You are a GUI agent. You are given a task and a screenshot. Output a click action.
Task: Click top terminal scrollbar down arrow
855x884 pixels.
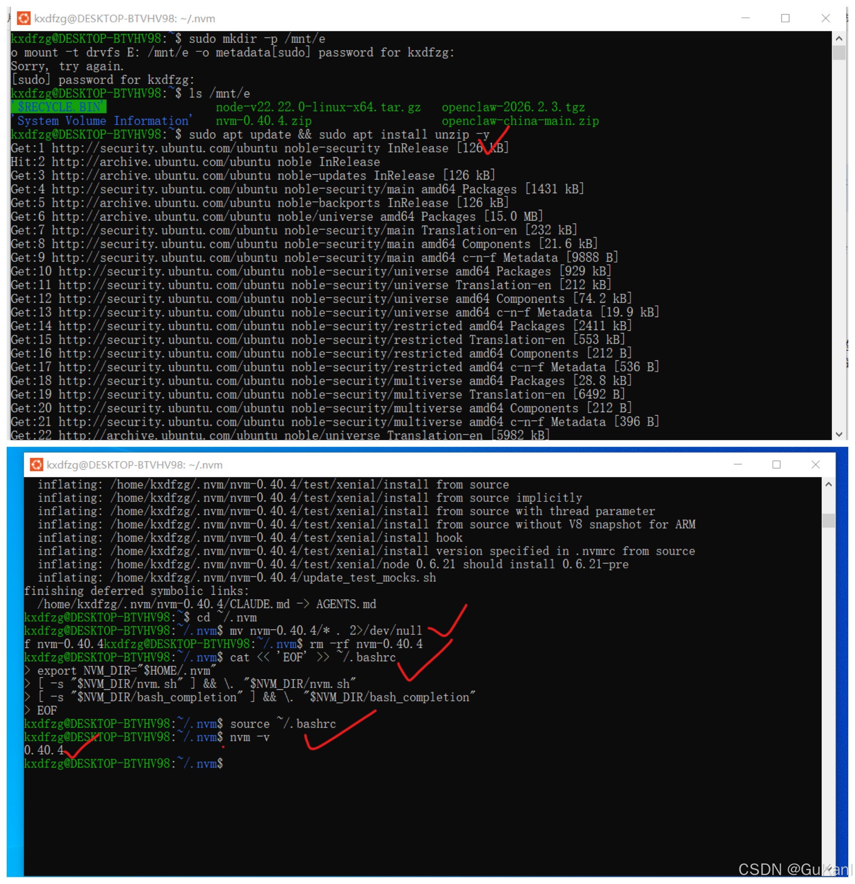tap(839, 434)
